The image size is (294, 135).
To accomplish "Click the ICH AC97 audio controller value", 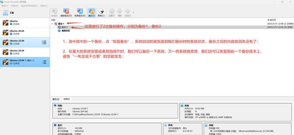I will click(187, 131).
